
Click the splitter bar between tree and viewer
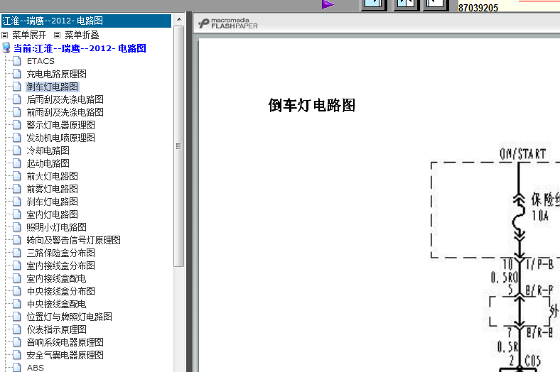tap(189, 192)
